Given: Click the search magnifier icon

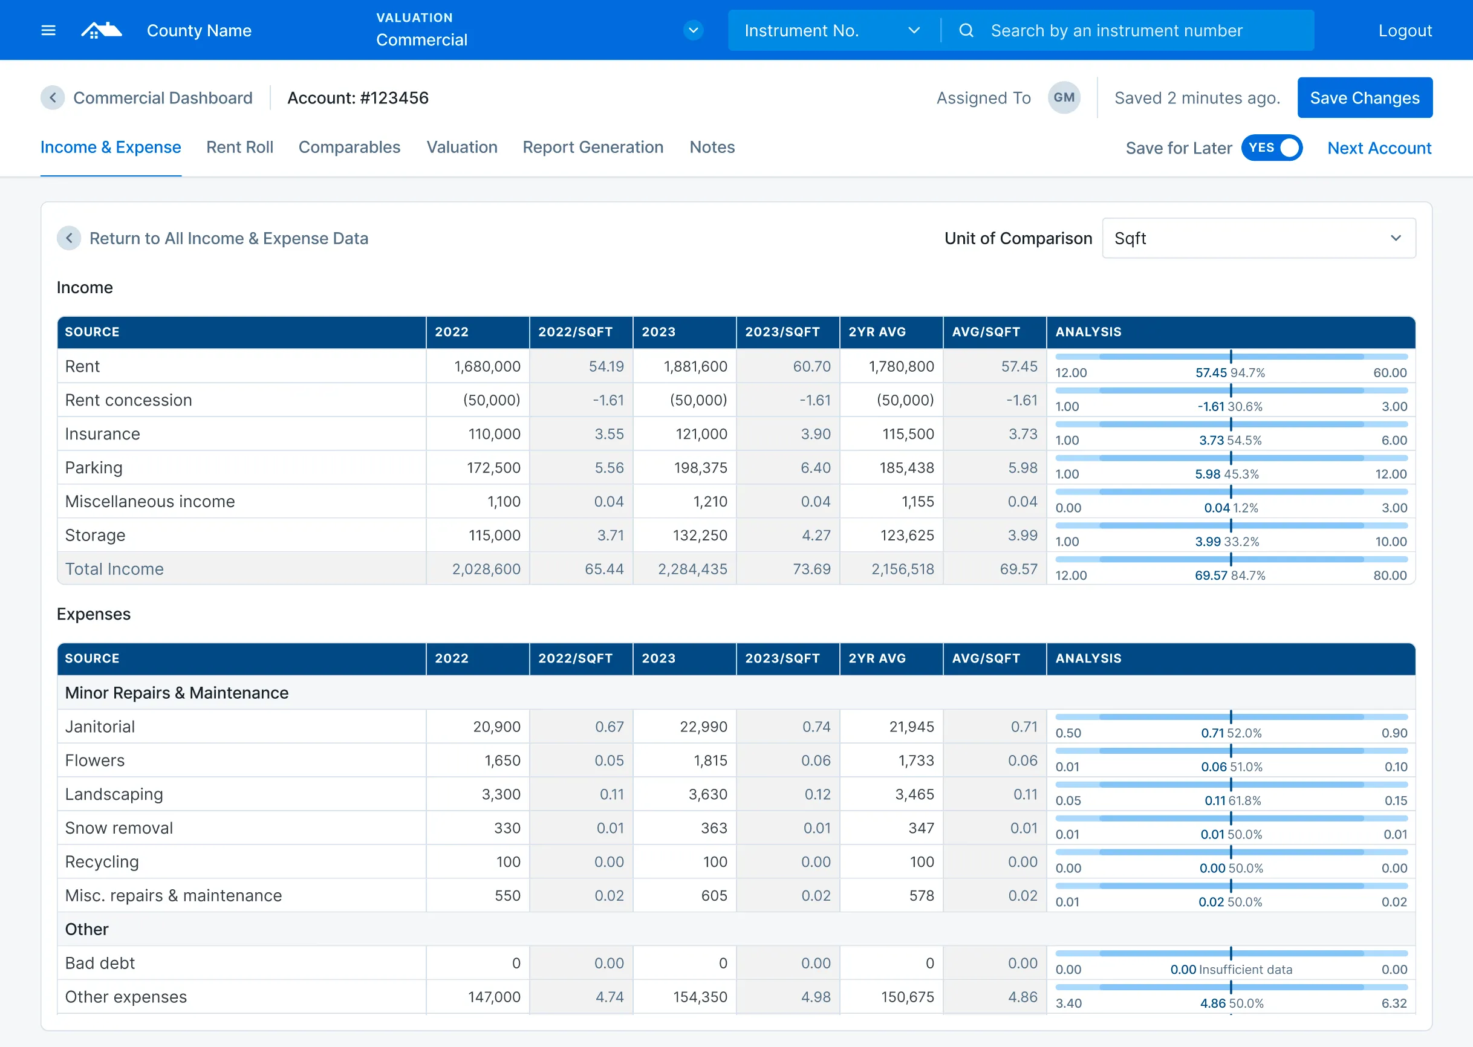Looking at the screenshot, I should point(966,30).
